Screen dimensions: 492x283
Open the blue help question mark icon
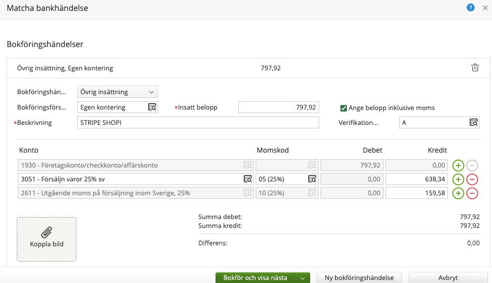[470, 8]
